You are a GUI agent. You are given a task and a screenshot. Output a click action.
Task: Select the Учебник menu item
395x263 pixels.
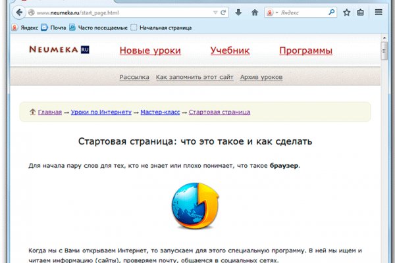[230, 51]
